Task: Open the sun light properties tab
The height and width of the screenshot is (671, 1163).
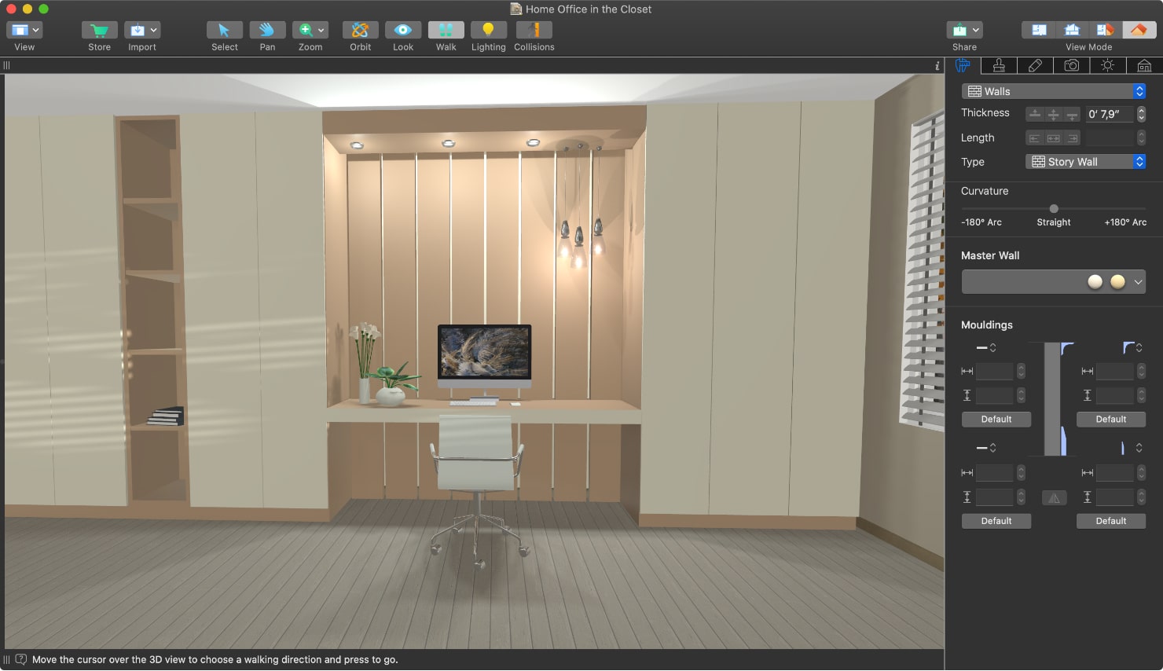Action: point(1107,65)
